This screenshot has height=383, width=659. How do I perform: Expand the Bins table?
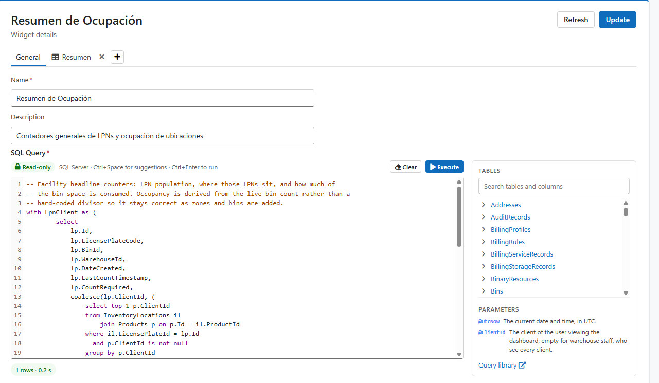click(484, 291)
